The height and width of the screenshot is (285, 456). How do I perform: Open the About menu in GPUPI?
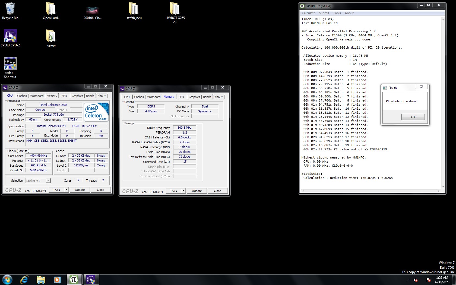tap(349, 13)
